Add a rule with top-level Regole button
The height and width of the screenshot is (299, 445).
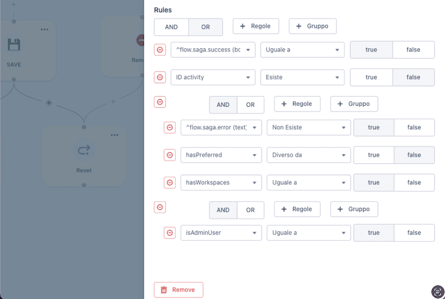(x=256, y=26)
